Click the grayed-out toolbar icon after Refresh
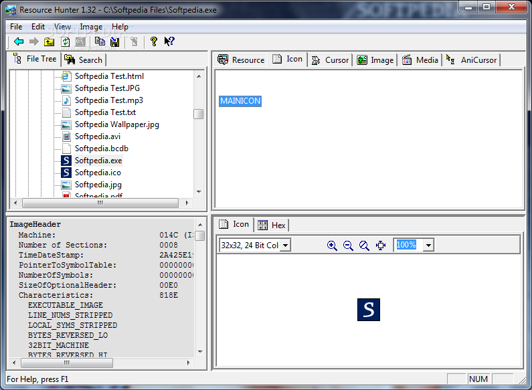Screen dimensions: 532x390 pos(80,41)
